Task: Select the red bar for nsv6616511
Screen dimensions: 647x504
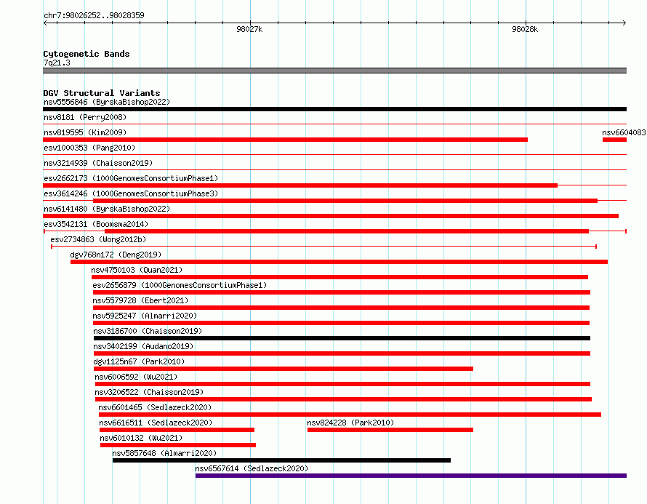Action: [x=177, y=430]
